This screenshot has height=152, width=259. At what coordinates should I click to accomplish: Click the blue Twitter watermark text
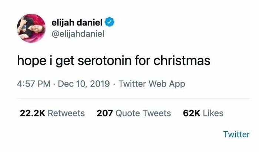(x=236, y=134)
